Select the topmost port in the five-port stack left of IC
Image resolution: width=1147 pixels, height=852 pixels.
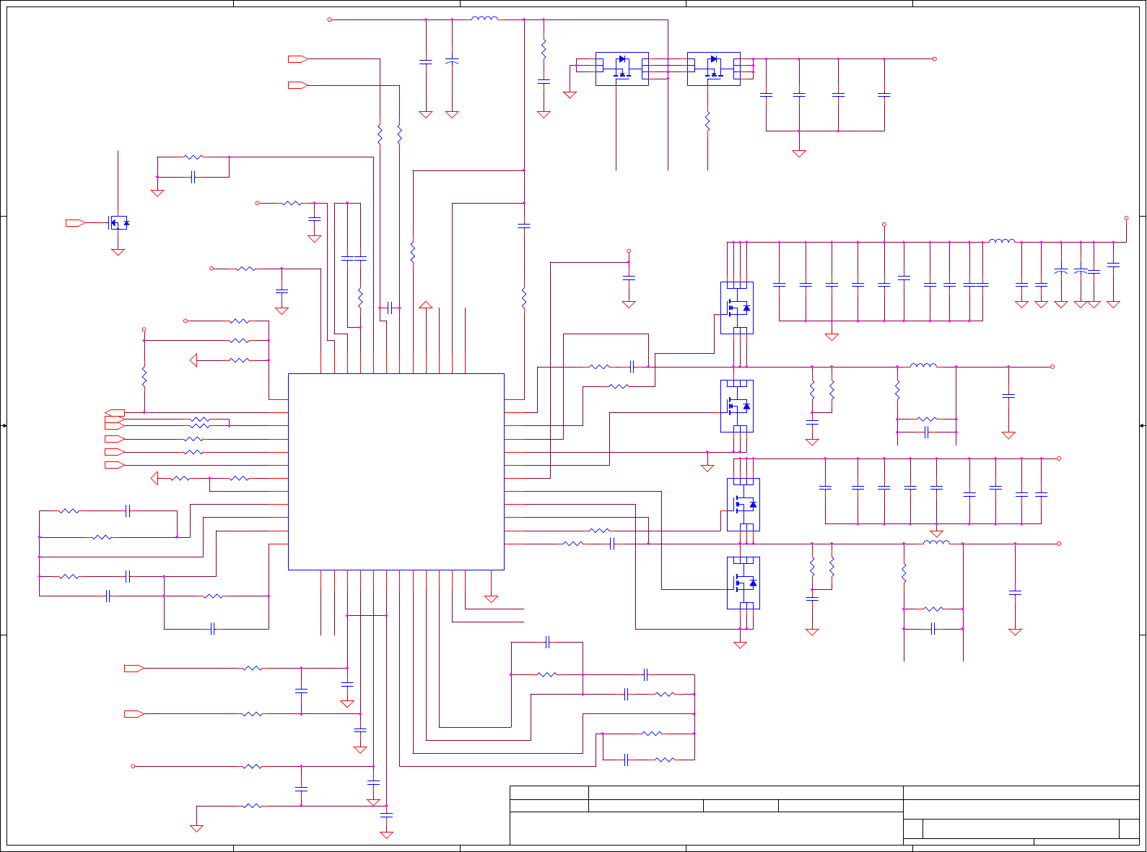pos(115,413)
